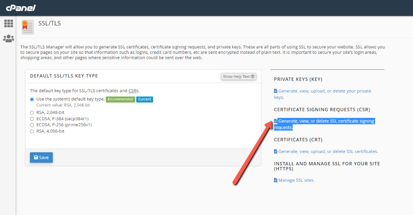
Task: Click the SSL/TLS page title
Action: [x=50, y=23]
